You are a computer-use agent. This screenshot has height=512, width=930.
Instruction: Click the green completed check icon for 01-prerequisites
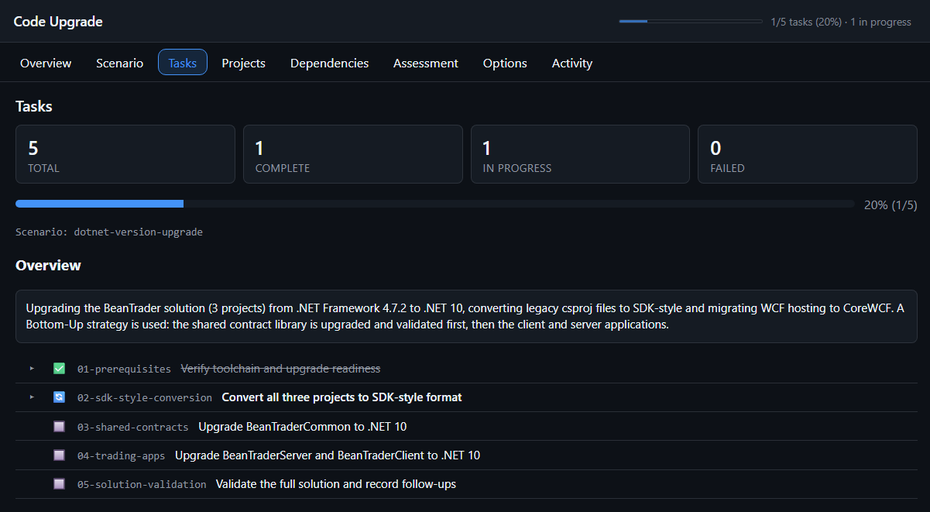coord(59,369)
